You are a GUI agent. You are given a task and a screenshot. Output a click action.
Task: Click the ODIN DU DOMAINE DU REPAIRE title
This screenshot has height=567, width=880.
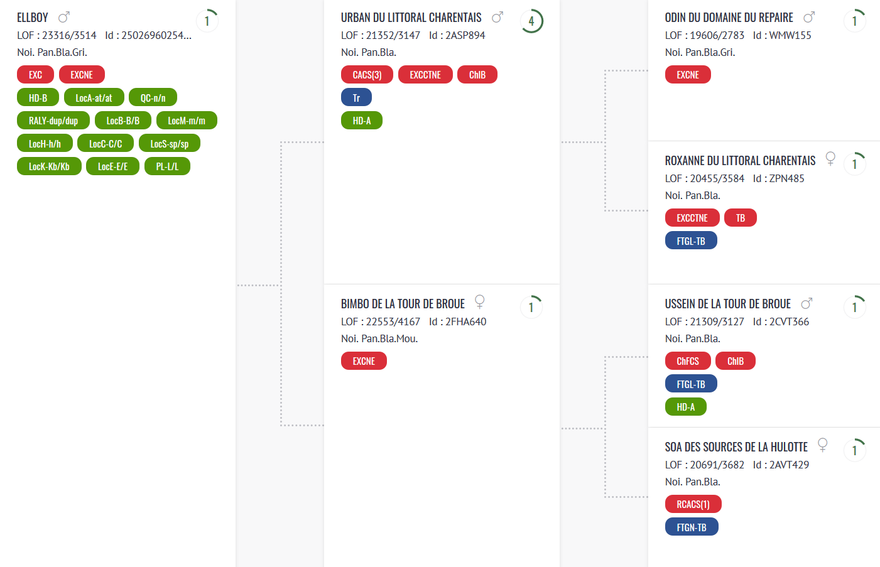[729, 18]
